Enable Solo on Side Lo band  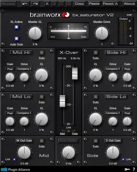96,97
